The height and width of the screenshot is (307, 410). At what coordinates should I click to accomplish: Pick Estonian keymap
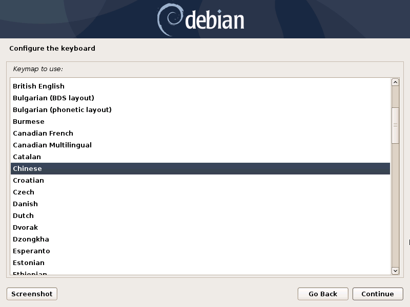click(200, 262)
